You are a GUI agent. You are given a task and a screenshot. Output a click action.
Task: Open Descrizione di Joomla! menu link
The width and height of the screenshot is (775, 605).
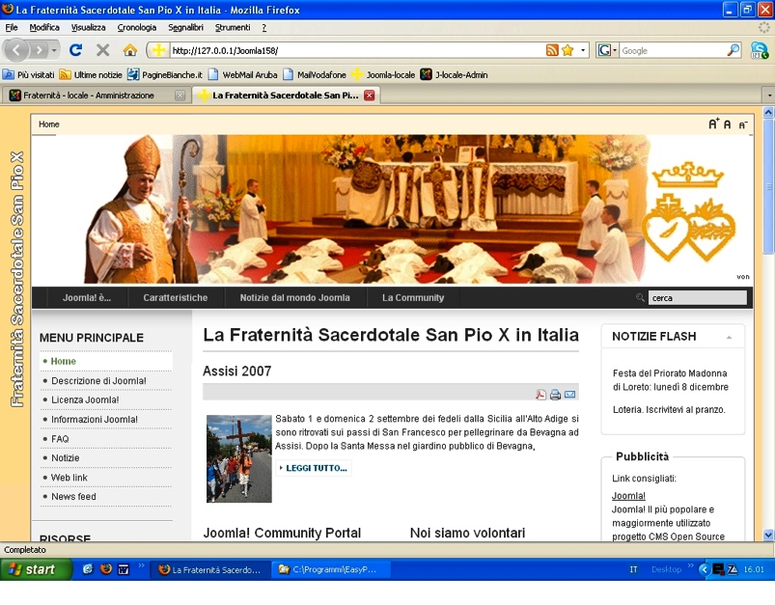pyautogui.click(x=98, y=380)
